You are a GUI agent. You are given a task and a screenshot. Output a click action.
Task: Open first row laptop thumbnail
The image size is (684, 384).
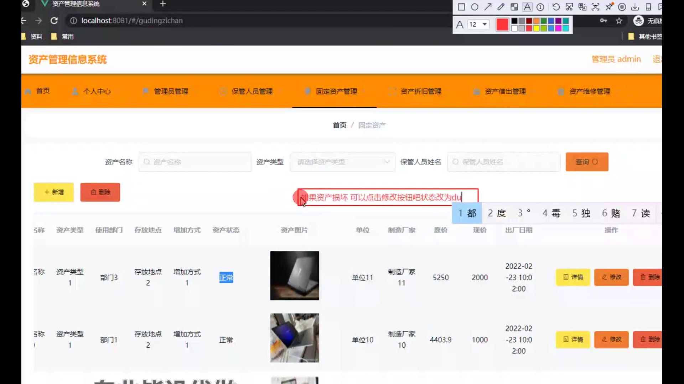pos(294,276)
